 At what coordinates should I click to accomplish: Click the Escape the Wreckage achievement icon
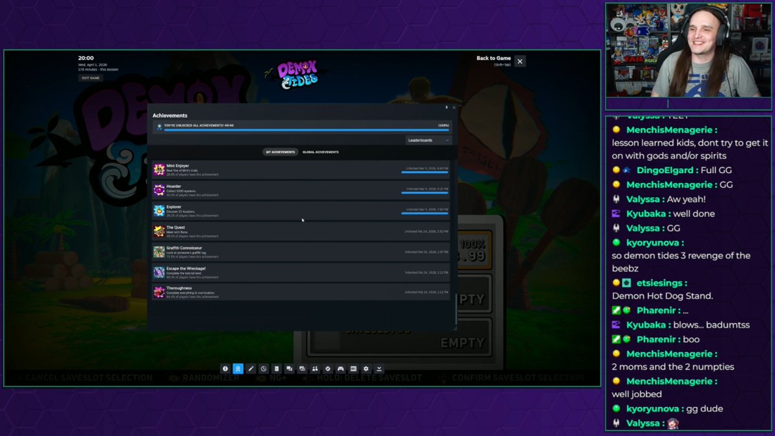[x=159, y=273]
